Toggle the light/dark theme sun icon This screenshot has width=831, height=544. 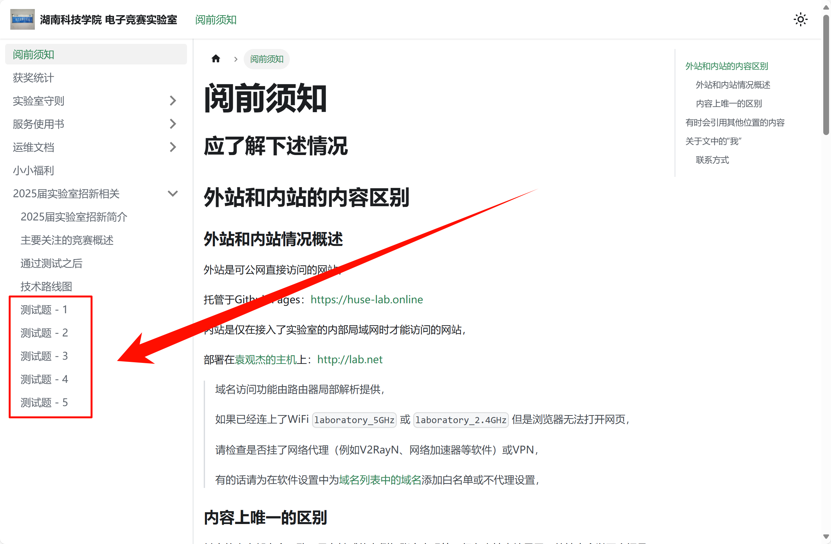[x=800, y=20]
